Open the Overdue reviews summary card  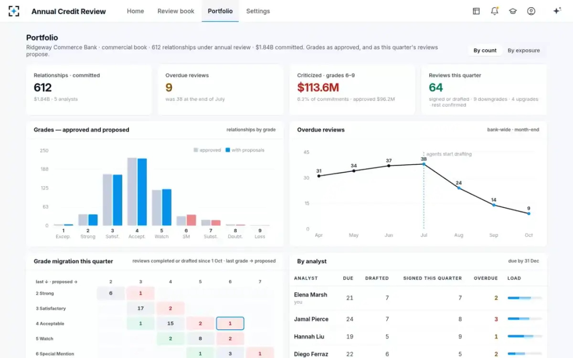coord(221,90)
